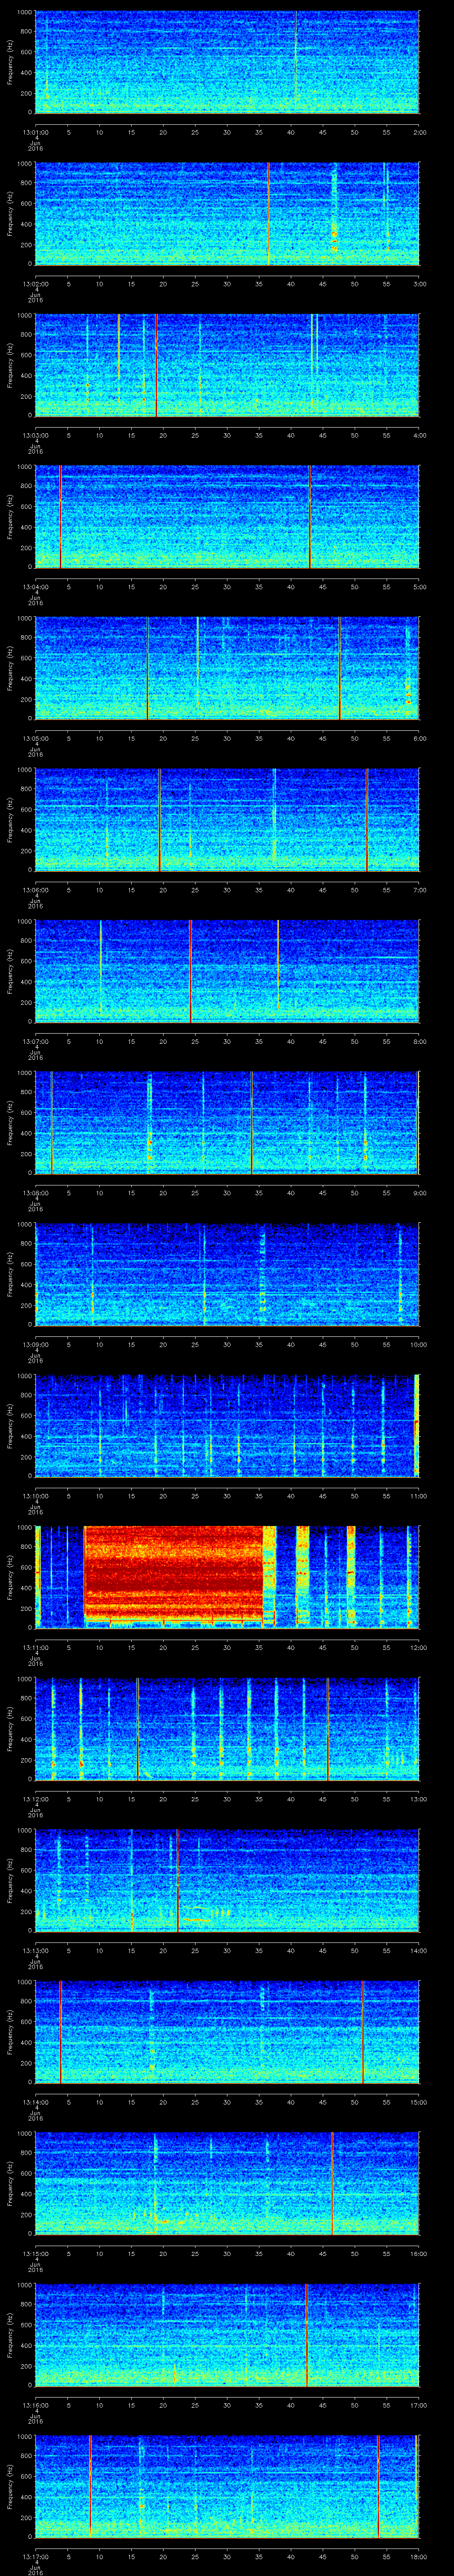Click the '3:00' end time label

pos(419,284)
